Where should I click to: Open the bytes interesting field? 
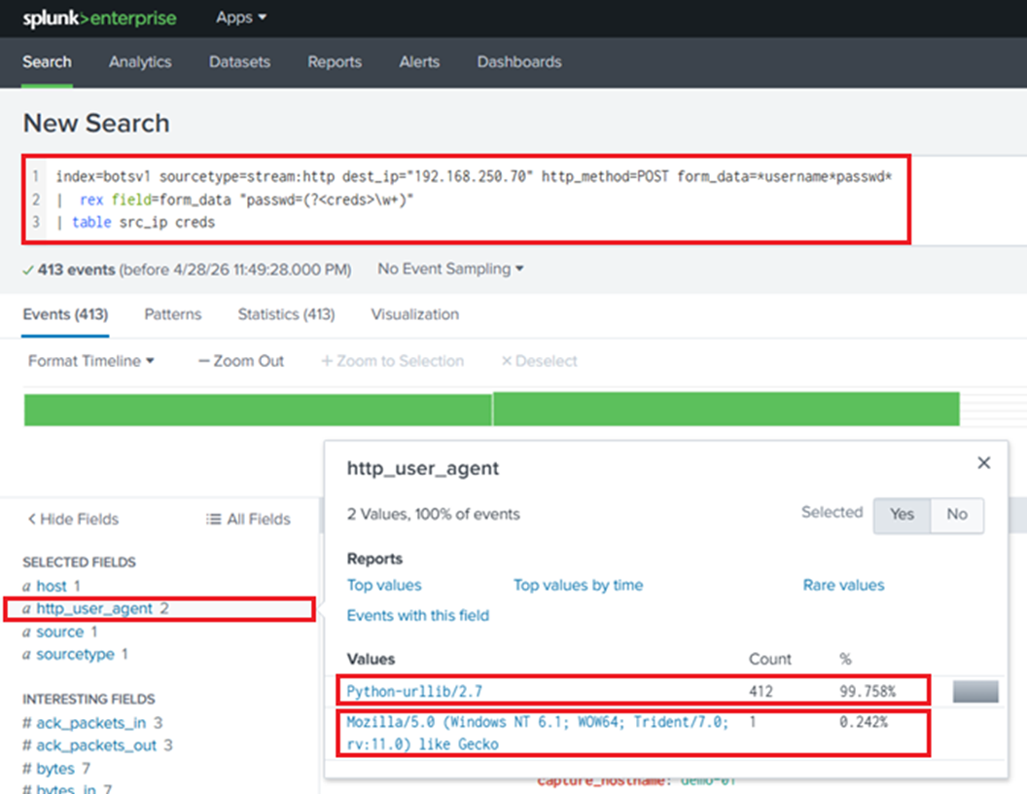tap(56, 769)
